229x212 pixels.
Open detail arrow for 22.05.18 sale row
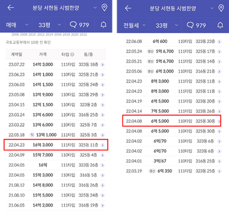coord(103,135)
